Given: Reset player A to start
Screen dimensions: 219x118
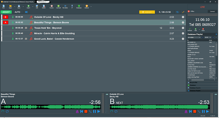Looking at the screenshot, I should coord(82,111).
